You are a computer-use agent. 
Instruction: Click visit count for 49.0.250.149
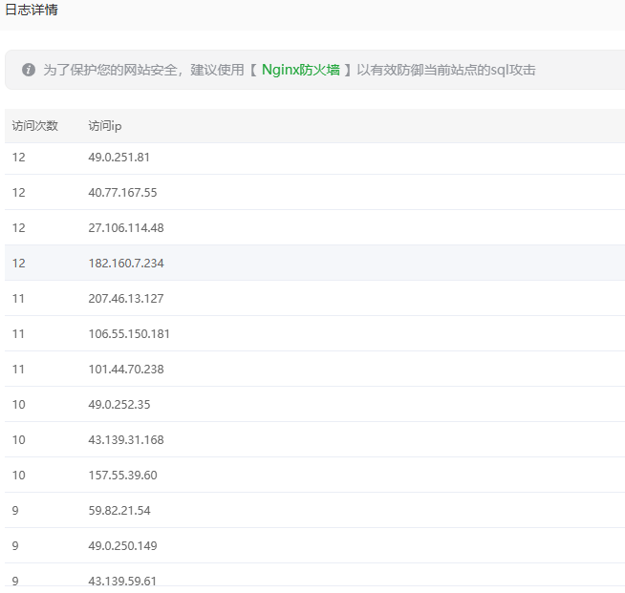[15, 545]
